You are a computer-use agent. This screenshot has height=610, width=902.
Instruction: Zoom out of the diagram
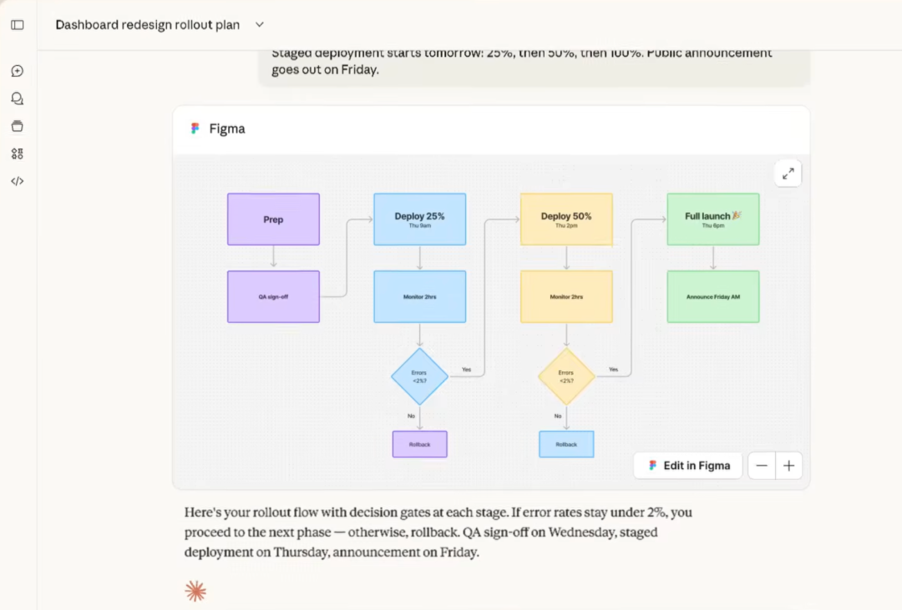click(762, 466)
